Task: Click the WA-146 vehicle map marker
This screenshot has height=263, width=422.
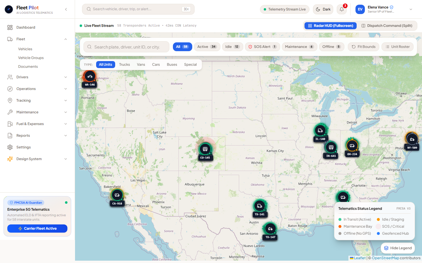Action: [90, 76]
